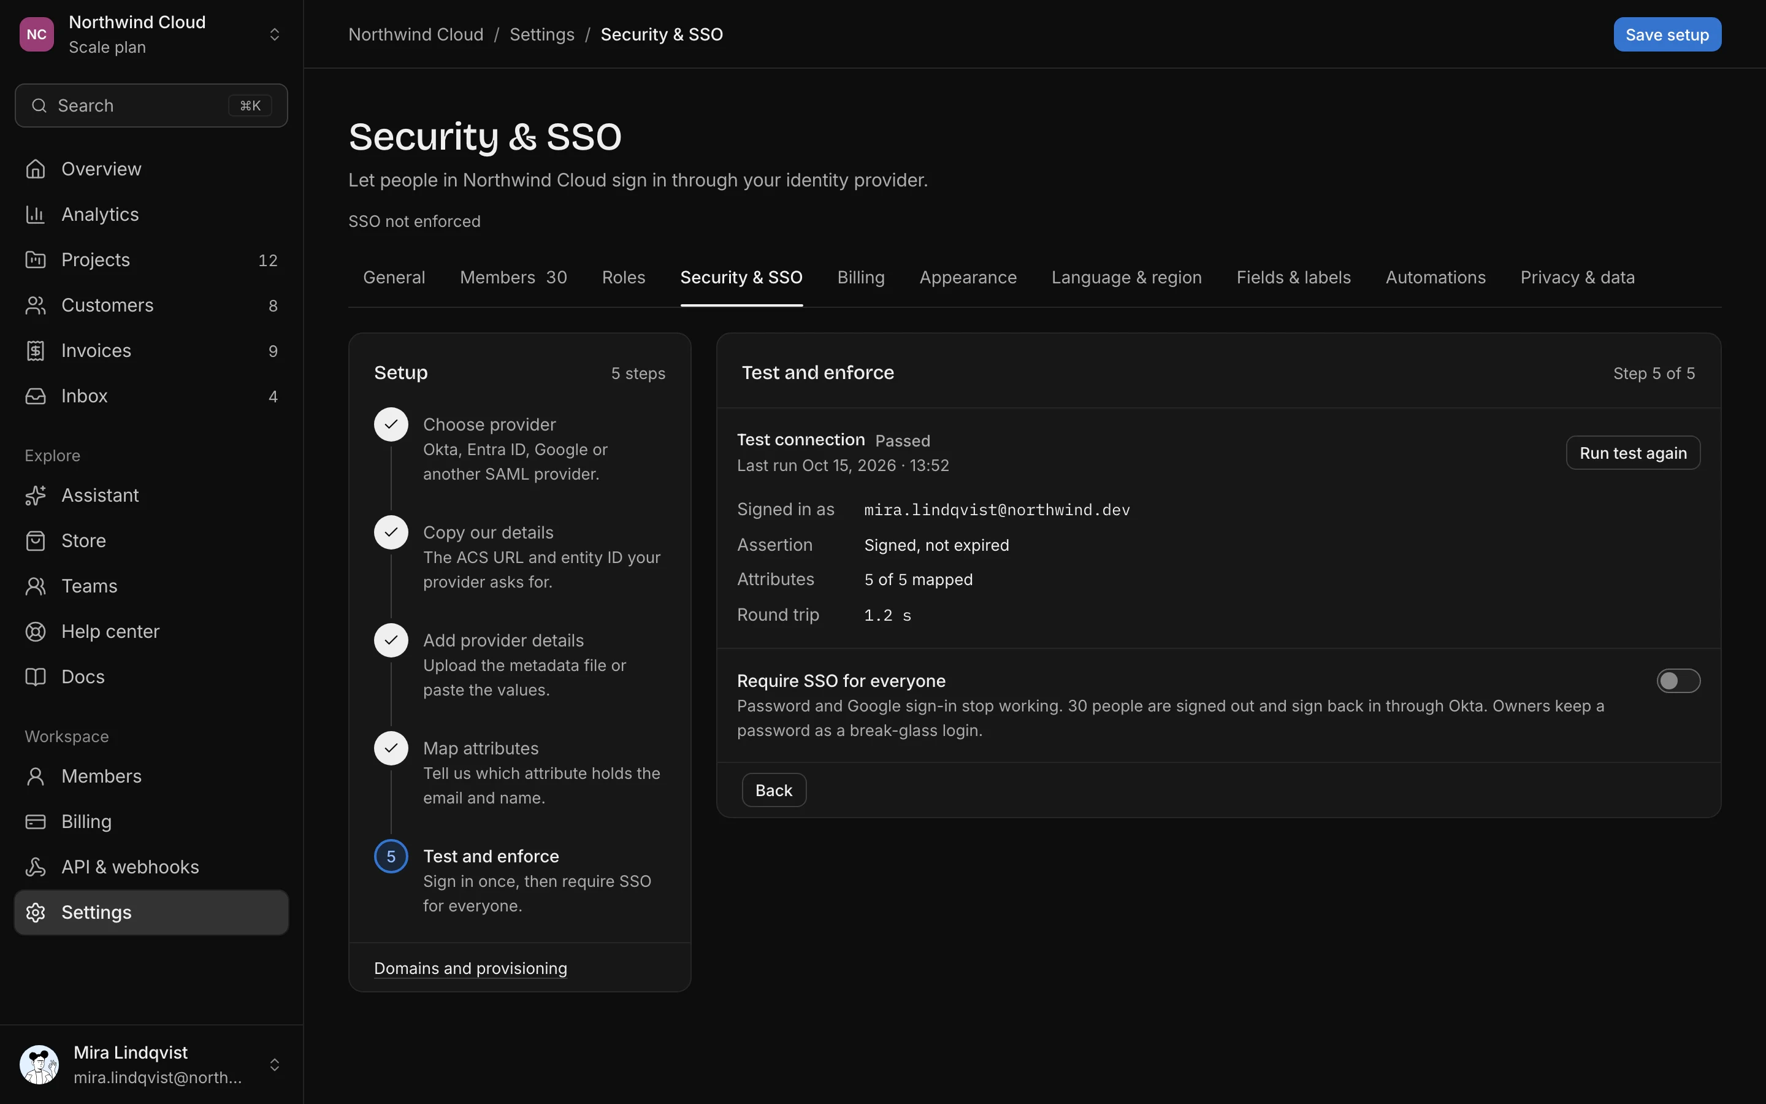Click the Analytics bar chart icon
The height and width of the screenshot is (1104, 1766).
(x=35, y=214)
